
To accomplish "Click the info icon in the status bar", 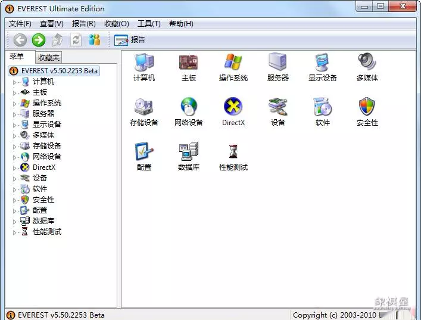I will [10, 315].
